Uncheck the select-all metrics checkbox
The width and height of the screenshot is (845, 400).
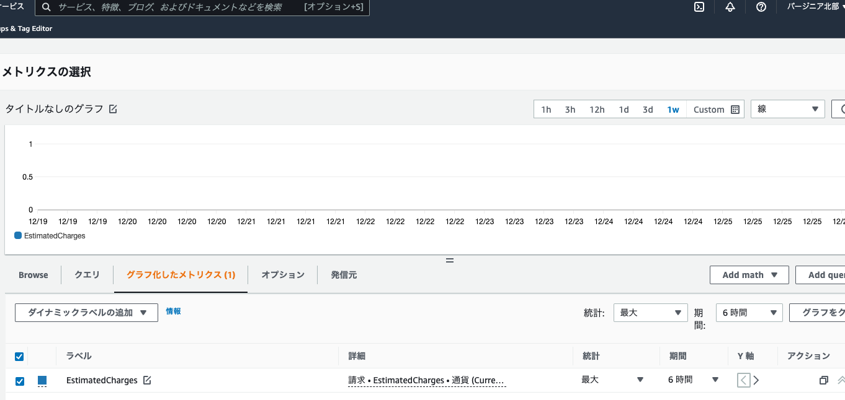[x=19, y=356]
